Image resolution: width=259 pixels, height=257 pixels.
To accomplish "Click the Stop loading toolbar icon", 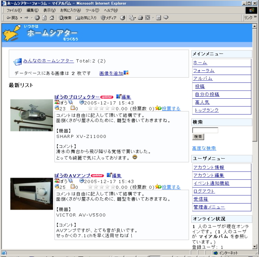I will [37, 18].
